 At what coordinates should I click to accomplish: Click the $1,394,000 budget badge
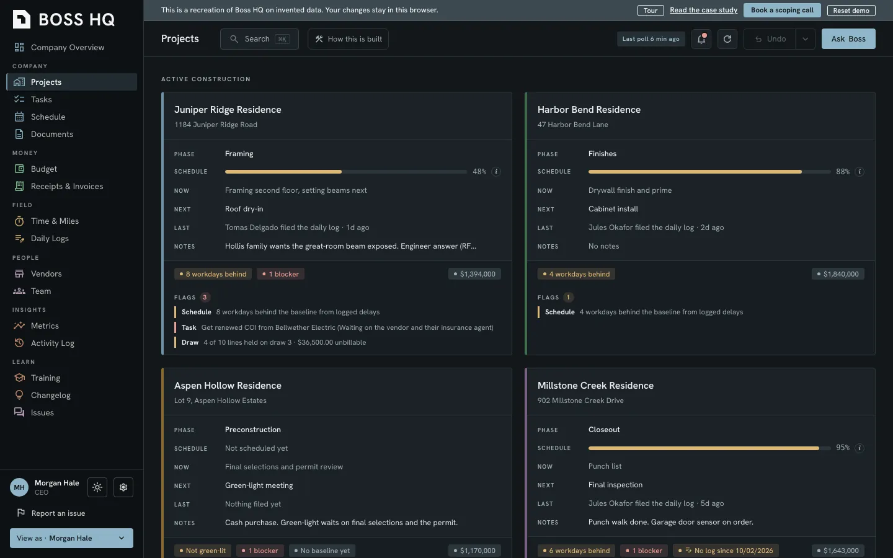[x=474, y=274]
